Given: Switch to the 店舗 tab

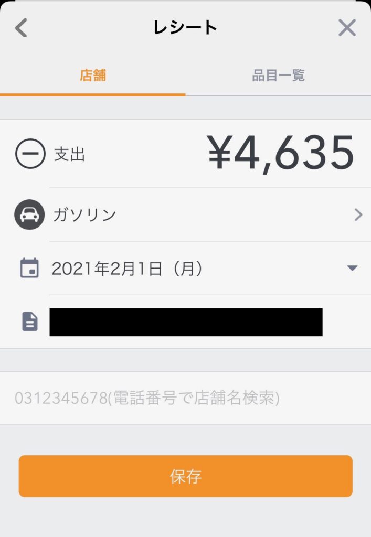Looking at the screenshot, I should pos(93,76).
